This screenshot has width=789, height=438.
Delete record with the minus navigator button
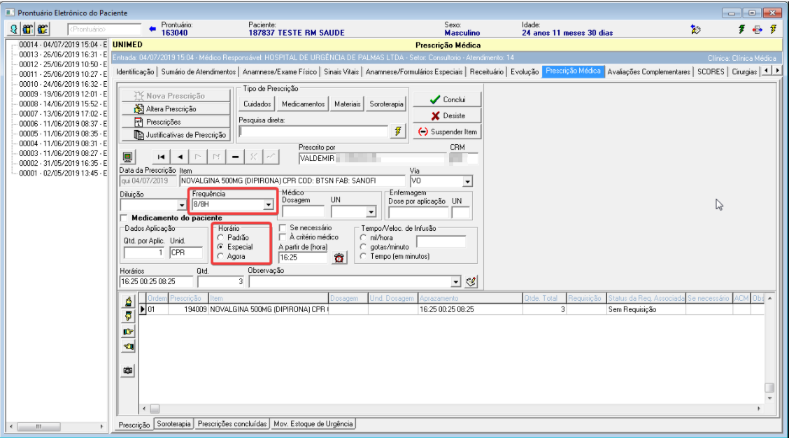235,157
